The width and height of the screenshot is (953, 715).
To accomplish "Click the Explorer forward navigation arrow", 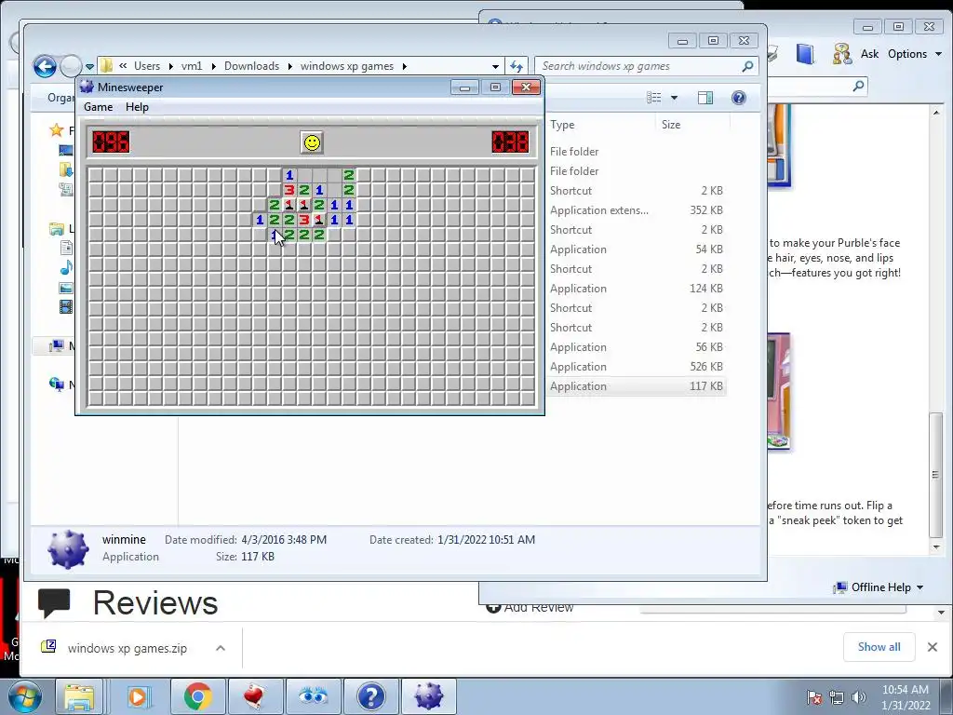I will click(x=71, y=66).
